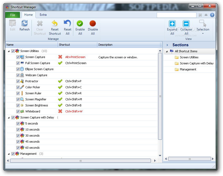Screen dimensions: 223x176
Task: Select Management folder in Sections
Action: [188, 69]
